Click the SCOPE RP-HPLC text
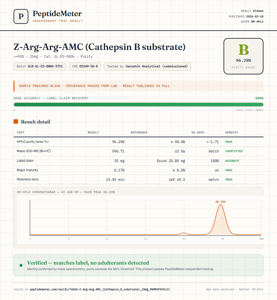This screenshot has height=300, width=277. [x=252, y=22]
